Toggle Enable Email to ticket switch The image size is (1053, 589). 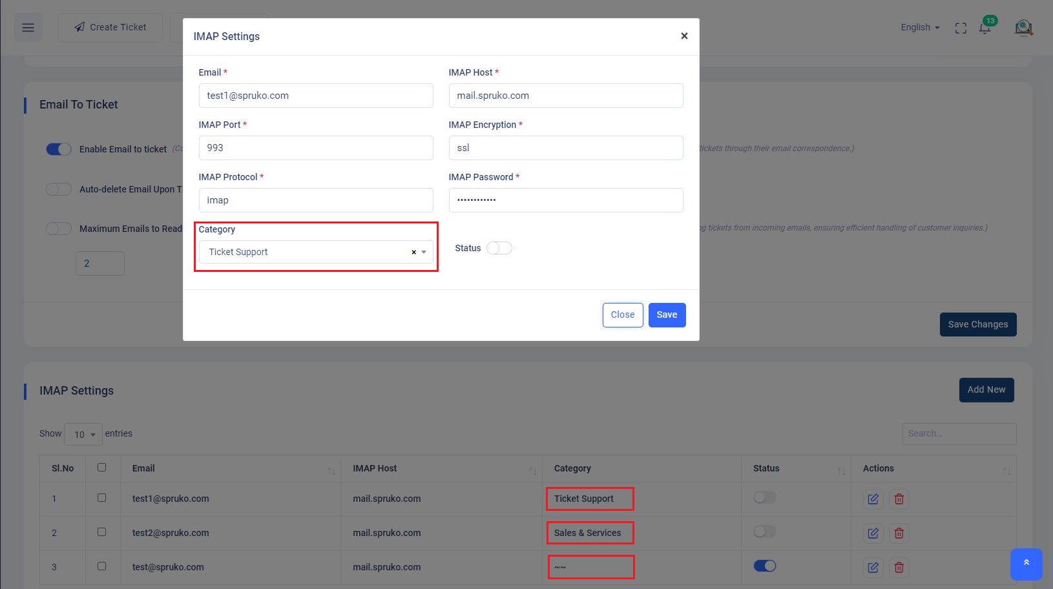click(59, 149)
